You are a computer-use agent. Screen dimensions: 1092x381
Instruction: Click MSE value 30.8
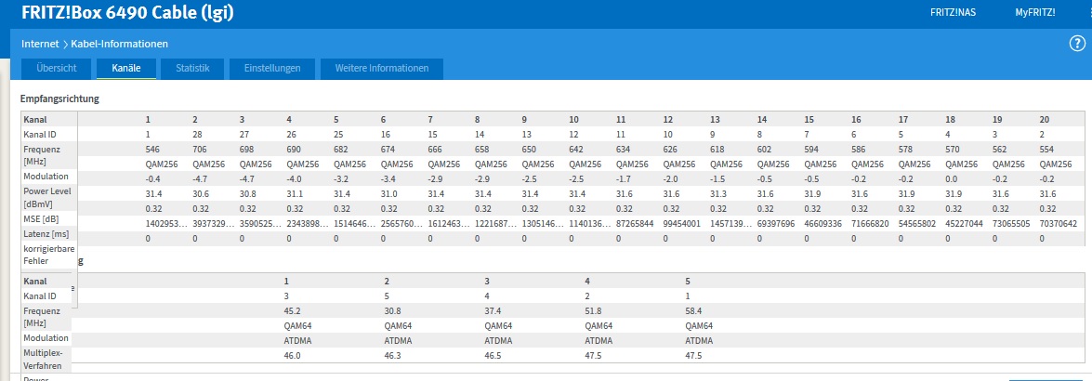pos(247,193)
